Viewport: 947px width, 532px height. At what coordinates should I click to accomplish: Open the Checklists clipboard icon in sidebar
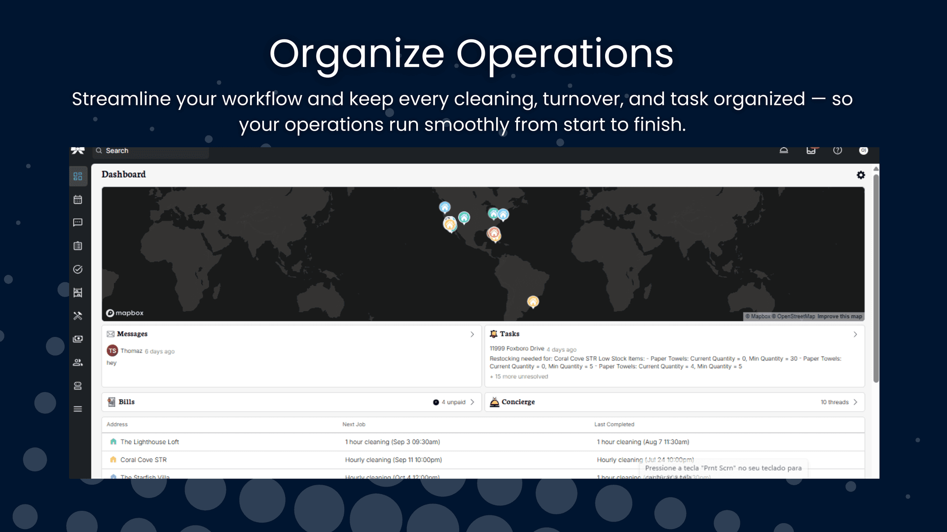pos(77,246)
